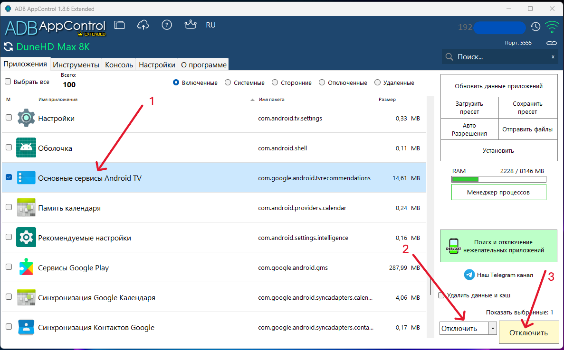This screenshot has width=564, height=350.
Task: Click the link chain icon near port
Action: pos(552,43)
